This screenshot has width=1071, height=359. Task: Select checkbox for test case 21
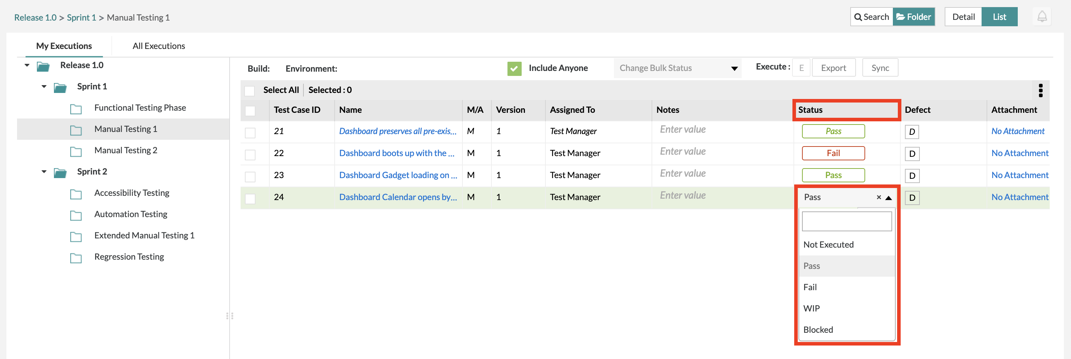pos(250,133)
